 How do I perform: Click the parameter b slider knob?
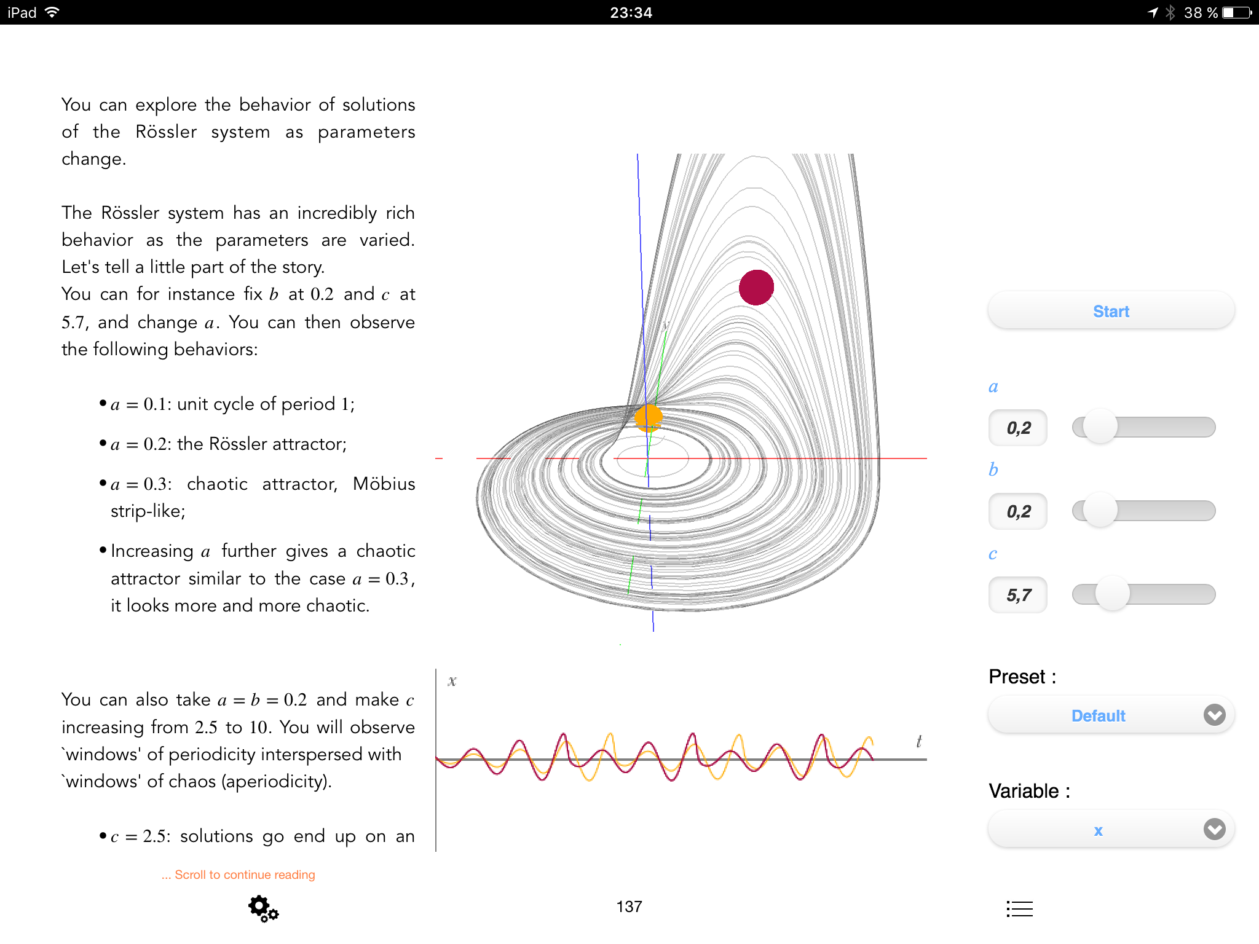1100,511
